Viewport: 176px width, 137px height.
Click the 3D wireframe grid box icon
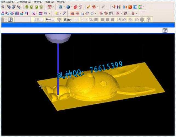click(x=111, y=13)
